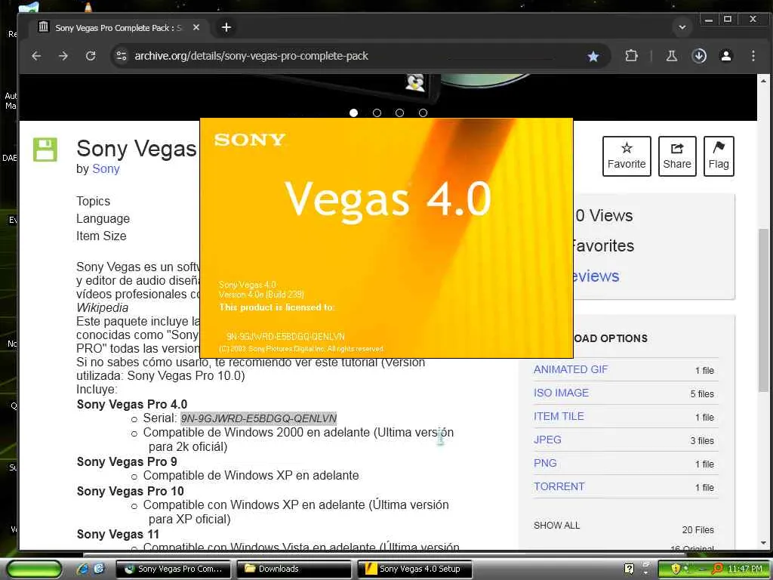The width and height of the screenshot is (773, 580).
Task: Switch to Sony Vegas Pro Com... taskbar button
Action: point(174,569)
